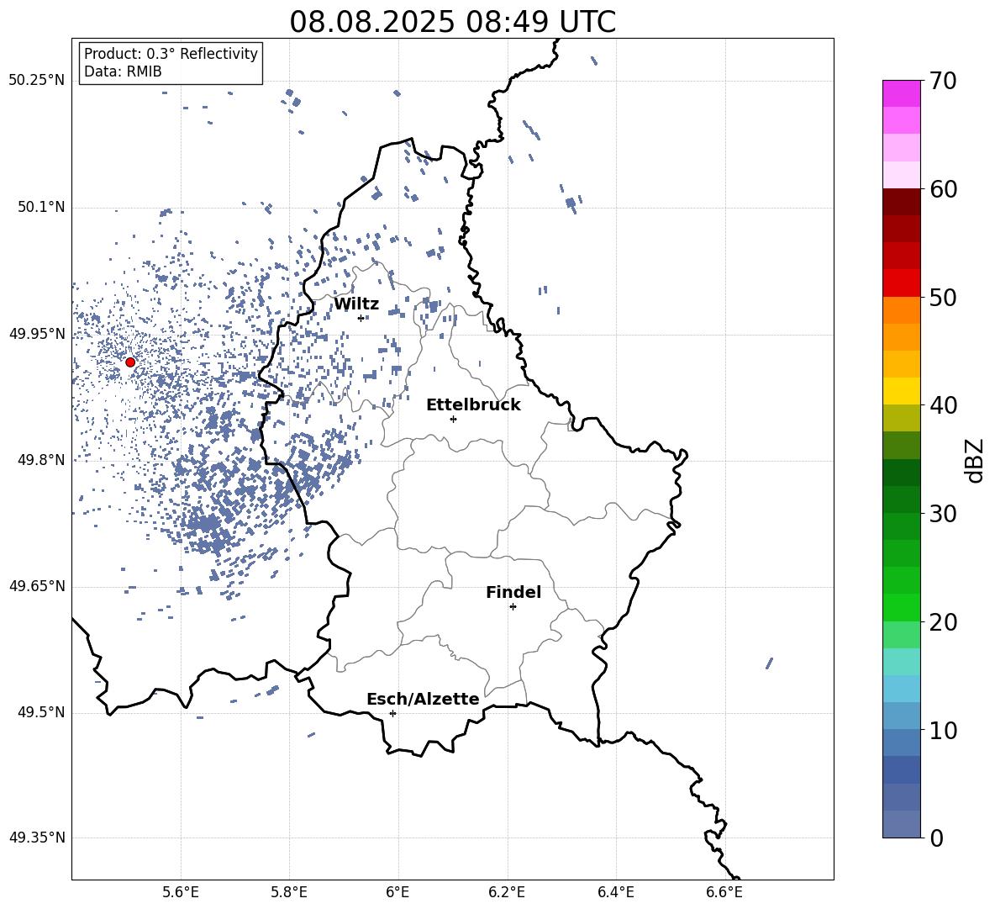Click the colorbar tick label 50
Image resolution: width=995 pixels, height=909 pixels.
tap(942, 297)
